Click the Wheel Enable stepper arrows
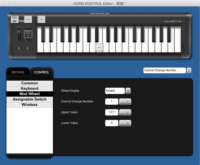The width and height of the screenshot is (200, 165). (x=128, y=91)
